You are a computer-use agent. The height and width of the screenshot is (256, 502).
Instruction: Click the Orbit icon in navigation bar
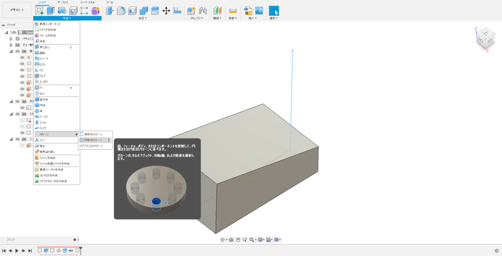coord(223,240)
